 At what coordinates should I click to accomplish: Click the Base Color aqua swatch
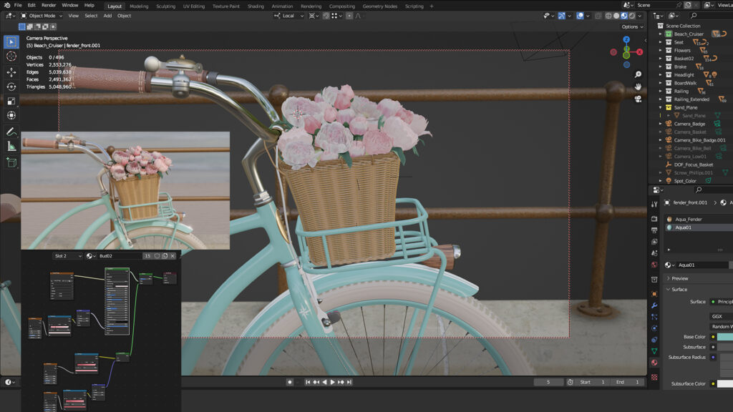pos(724,336)
